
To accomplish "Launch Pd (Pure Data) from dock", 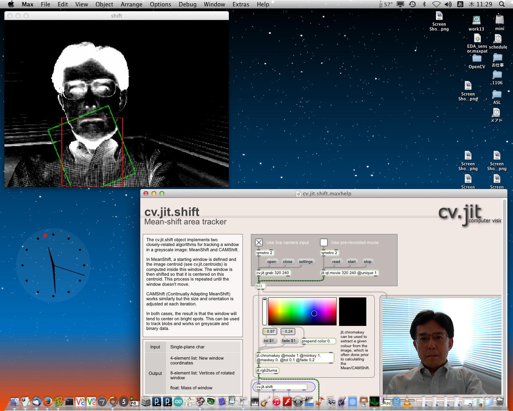I will click(134, 403).
